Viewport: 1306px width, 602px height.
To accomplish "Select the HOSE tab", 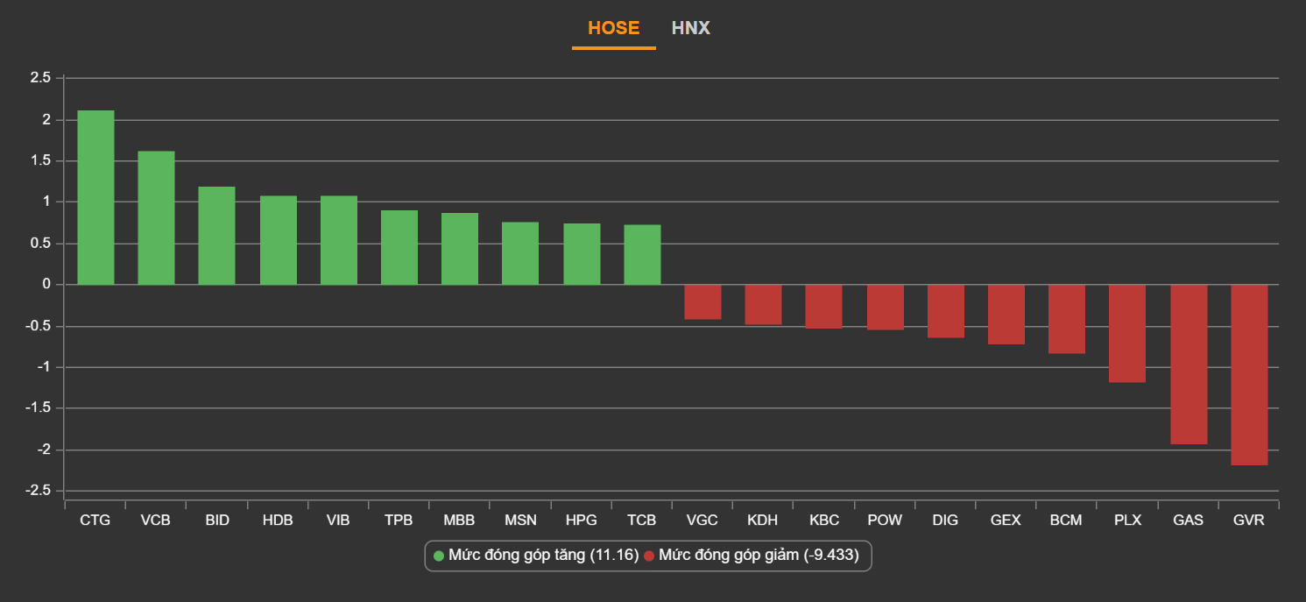I will point(613,28).
